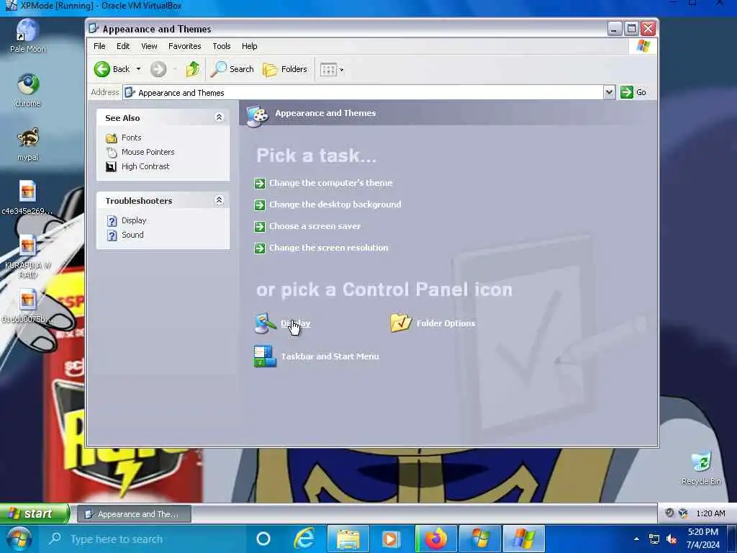Open Folder Options icon
737x553 pixels.
[401, 323]
